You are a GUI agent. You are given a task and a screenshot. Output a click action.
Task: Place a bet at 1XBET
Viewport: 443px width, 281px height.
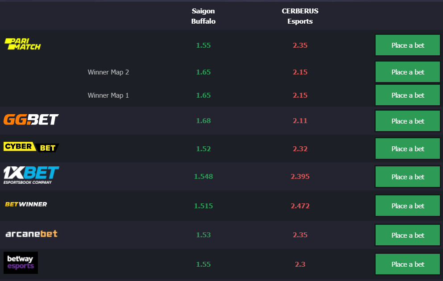point(407,177)
